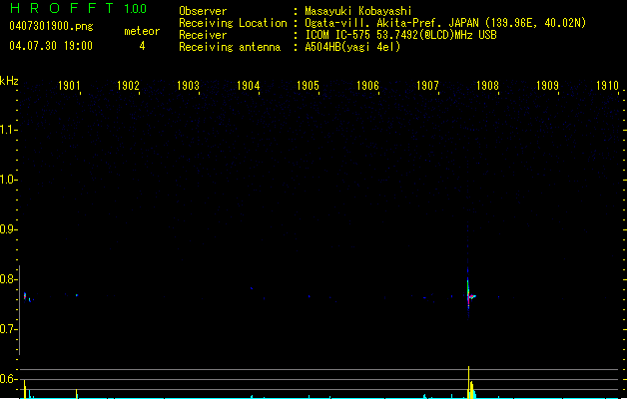Image resolution: width=628 pixels, height=399 pixels.
Task: Click the 1910 time axis marker
Action: (607, 86)
